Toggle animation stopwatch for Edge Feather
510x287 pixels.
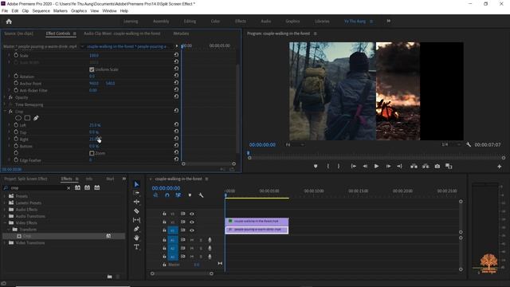pyautogui.click(x=16, y=159)
